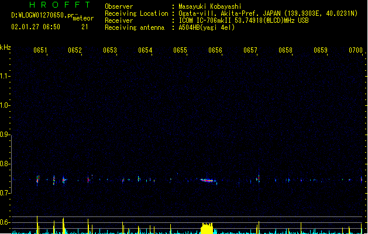Click the 0.9 kHz frequency label
The height and width of the screenshot is (234, 368).
point(5,135)
